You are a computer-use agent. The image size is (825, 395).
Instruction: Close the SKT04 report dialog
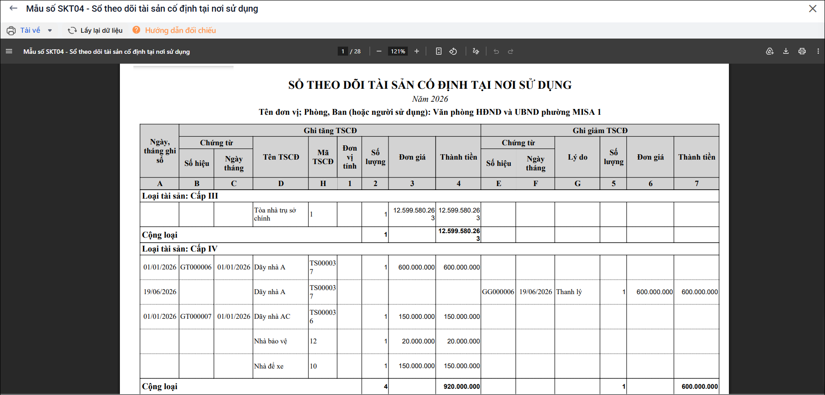(813, 9)
